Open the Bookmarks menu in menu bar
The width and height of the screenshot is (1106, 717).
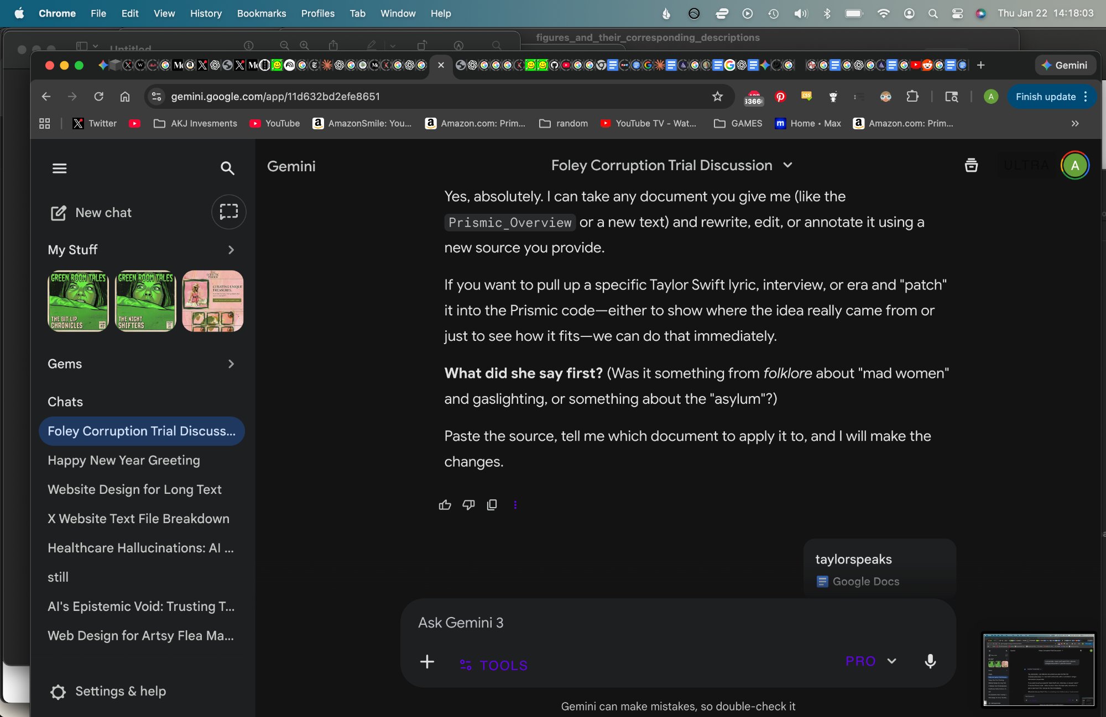(x=261, y=13)
